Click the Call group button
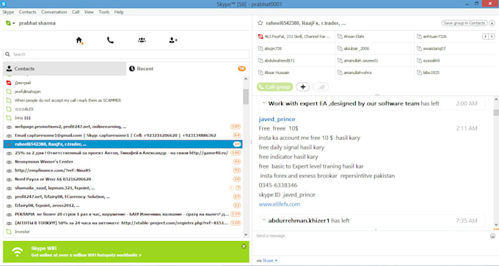This screenshot has height=266, width=499. pyautogui.click(x=274, y=86)
